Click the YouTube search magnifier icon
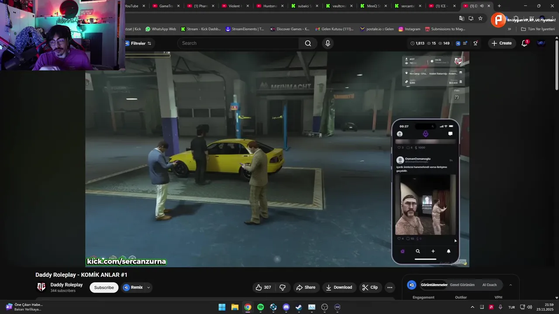The image size is (559, 314). point(308,43)
